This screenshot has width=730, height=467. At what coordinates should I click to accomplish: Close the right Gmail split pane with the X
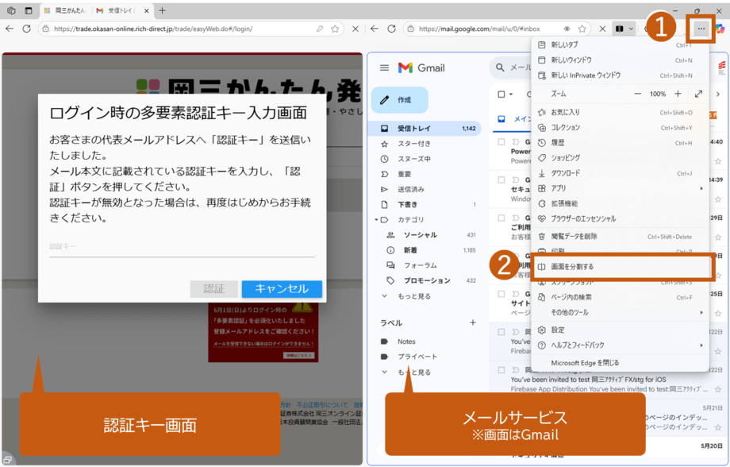pyautogui.click(x=602, y=29)
